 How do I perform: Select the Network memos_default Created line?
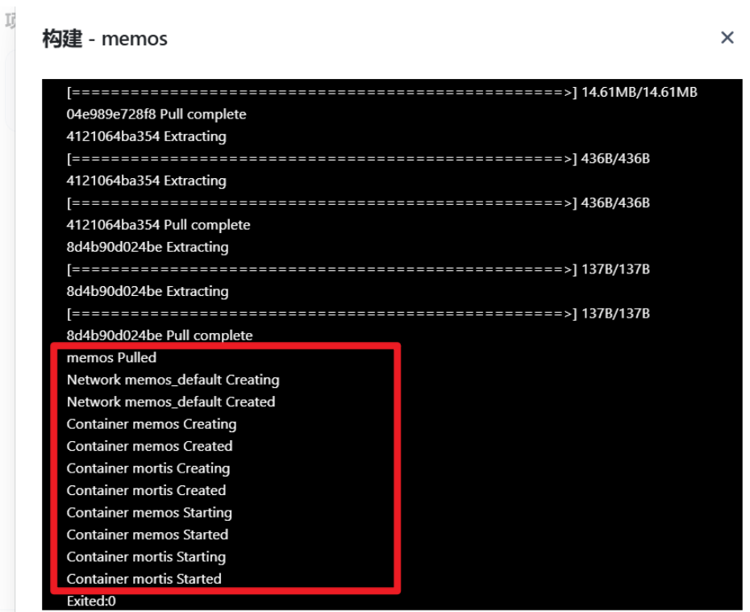170,402
